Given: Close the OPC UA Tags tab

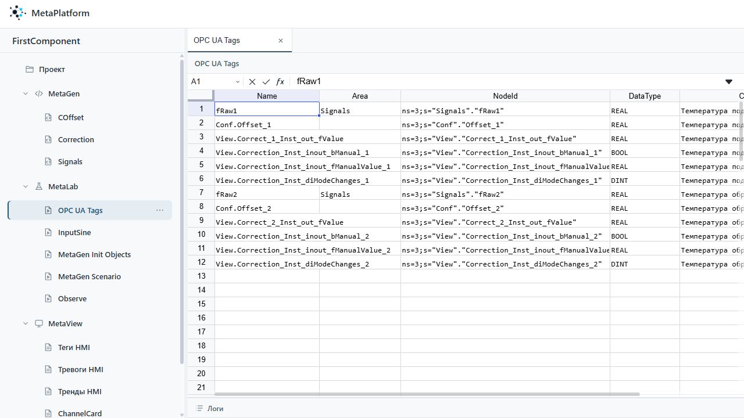Looking at the screenshot, I should pos(281,41).
